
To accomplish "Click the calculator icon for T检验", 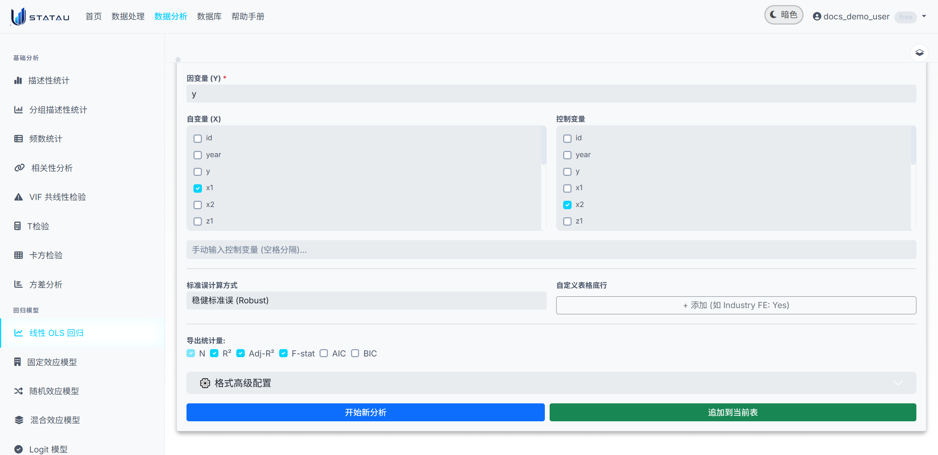I will click(x=17, y=226).
